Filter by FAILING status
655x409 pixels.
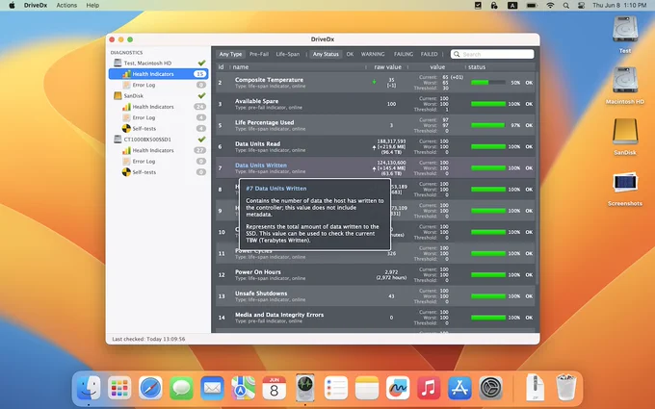point(403,54)
